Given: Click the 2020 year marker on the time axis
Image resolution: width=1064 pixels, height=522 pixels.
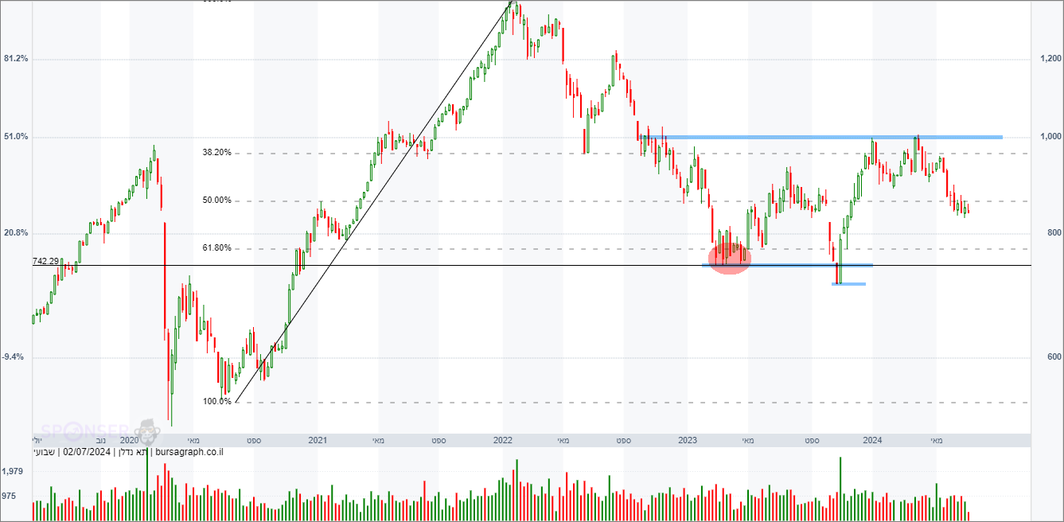Looking at the screenshot, I should pyautogui.click(x=130, y=440).
